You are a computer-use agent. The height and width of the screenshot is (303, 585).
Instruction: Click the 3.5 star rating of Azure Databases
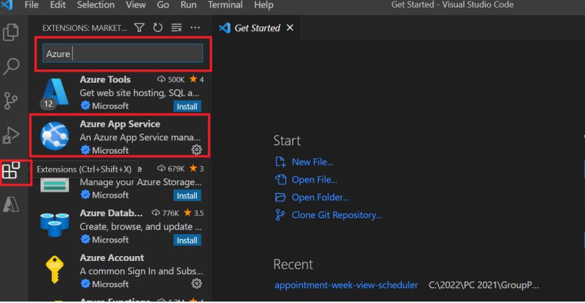pos(193,213)
